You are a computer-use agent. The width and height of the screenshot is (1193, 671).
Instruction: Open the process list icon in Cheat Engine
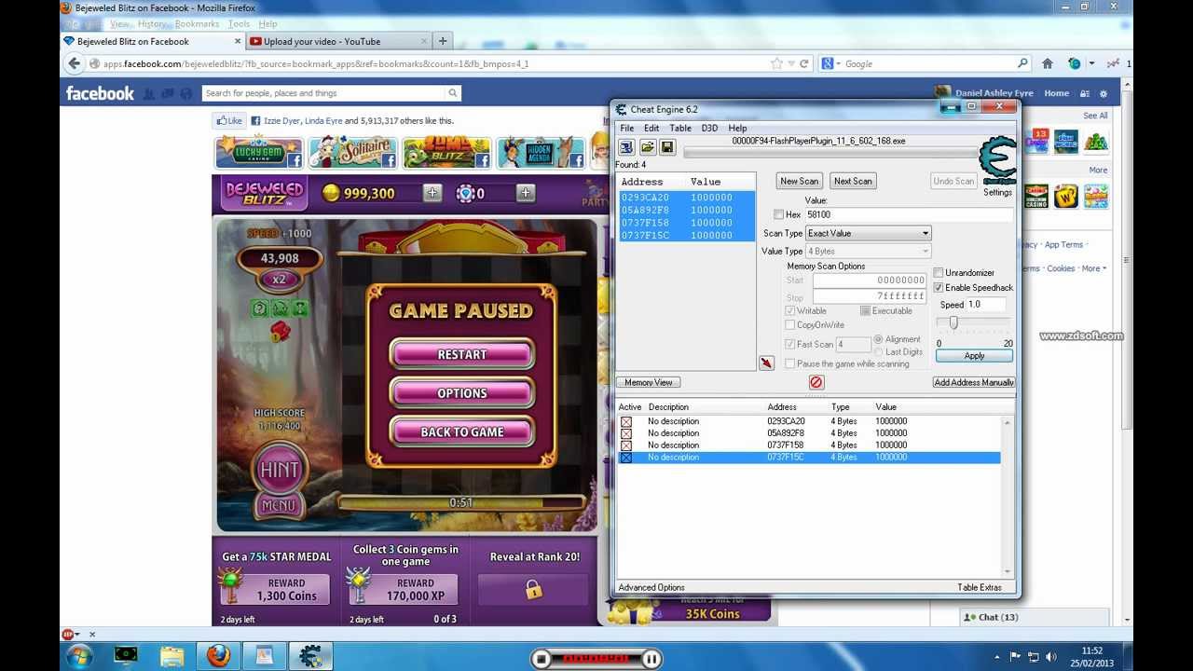(x=626, y=147)
